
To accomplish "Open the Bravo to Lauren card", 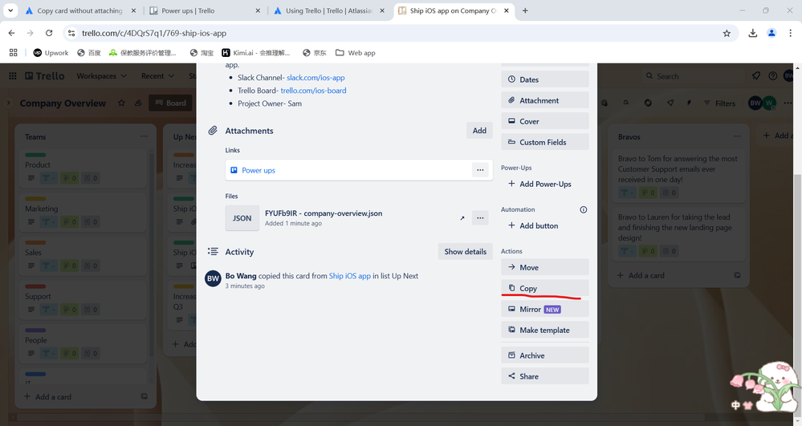I will [678, 233].
